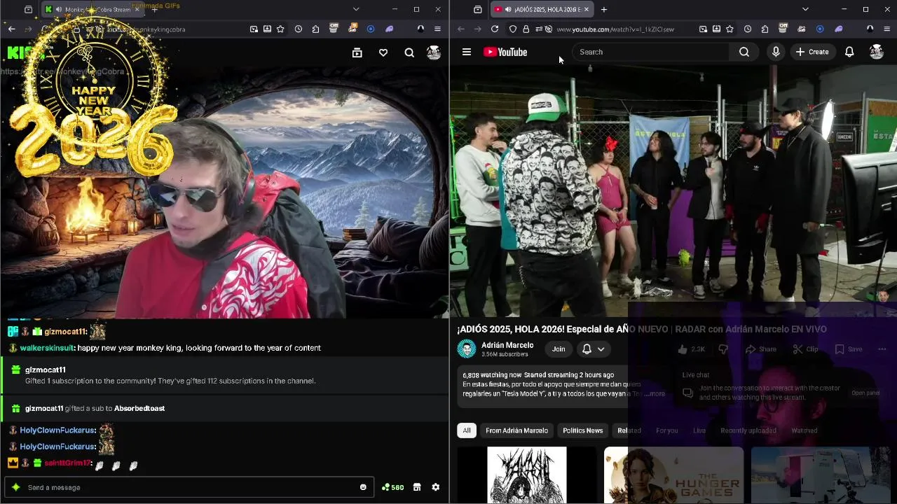Viewport: 897px width, 504px height.
Task: Open the YouTube account avatar menu
Action: pos(876,52)
